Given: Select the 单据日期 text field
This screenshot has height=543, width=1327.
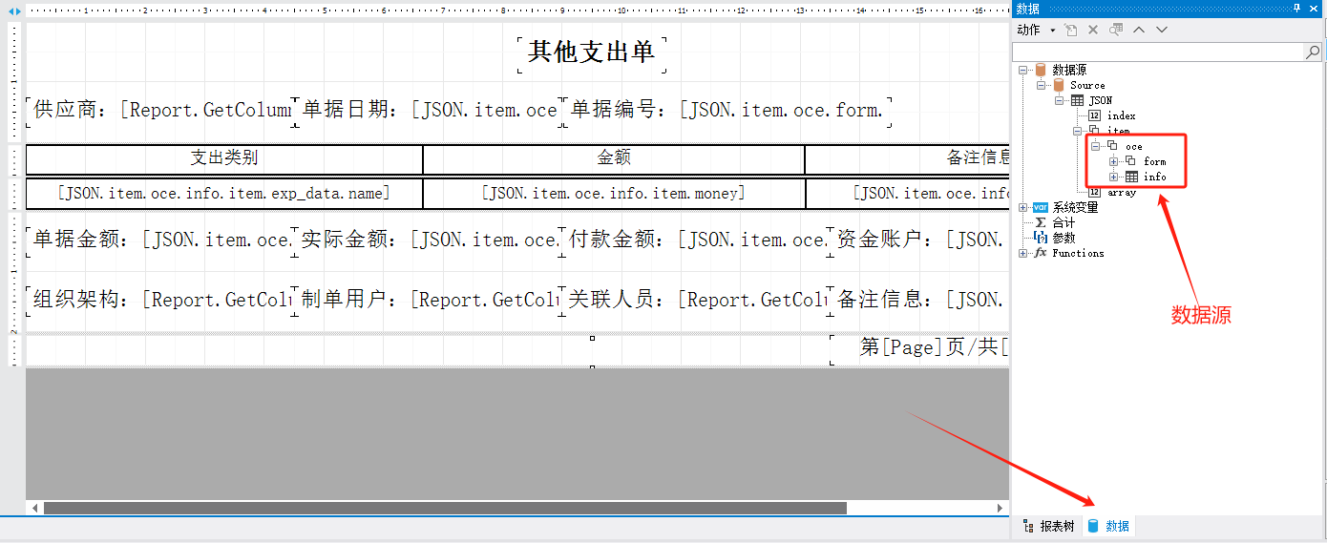Looking at the screenshot, I should click(430, 110).
